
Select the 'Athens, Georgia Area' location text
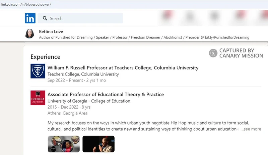point(68,113)
